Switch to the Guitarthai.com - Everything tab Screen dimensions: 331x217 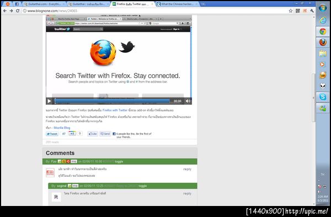(44, 4)
